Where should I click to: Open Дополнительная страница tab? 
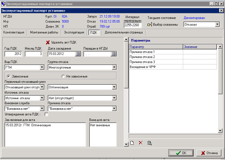[x=124, y=32]
